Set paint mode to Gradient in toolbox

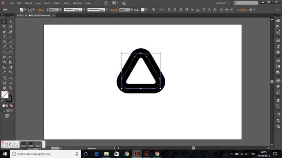coord(7,106)
